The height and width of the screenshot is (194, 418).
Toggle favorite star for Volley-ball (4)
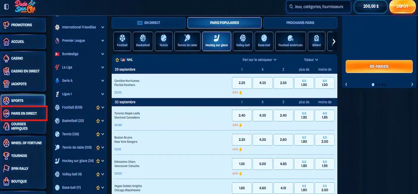click(x=98, y=174)
